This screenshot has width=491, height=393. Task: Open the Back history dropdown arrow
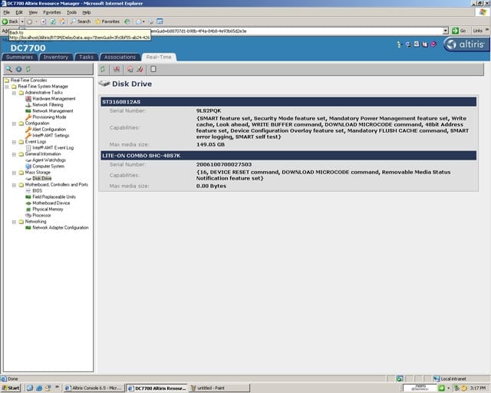(x=22, y=21)
